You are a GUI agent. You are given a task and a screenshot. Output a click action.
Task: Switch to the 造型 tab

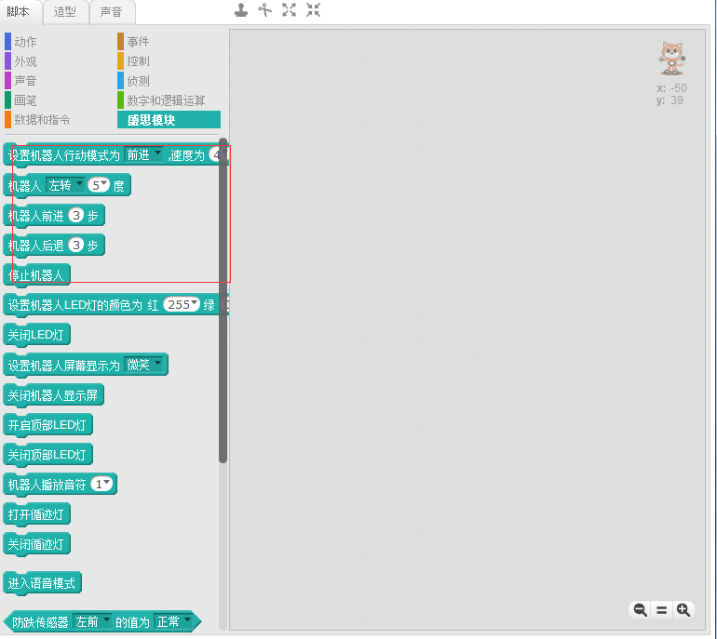click(x=64, y=12)
